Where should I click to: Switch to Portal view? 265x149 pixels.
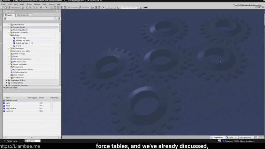point(12,141)
